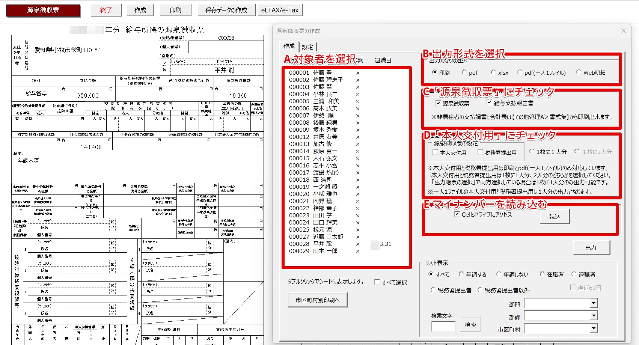Open the 部課 dropdown list
This screenshot has height=345, width=639.
pos(594,316)
